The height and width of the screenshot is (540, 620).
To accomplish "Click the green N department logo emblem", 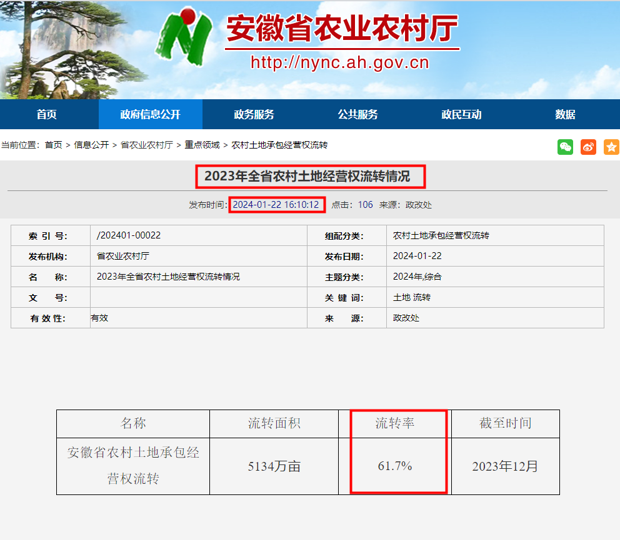I will (184, 37).
